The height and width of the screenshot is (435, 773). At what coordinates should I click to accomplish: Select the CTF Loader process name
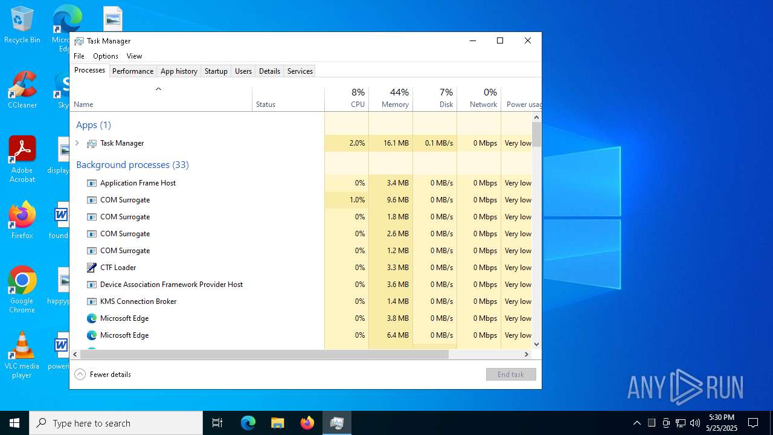click(118, 268)
